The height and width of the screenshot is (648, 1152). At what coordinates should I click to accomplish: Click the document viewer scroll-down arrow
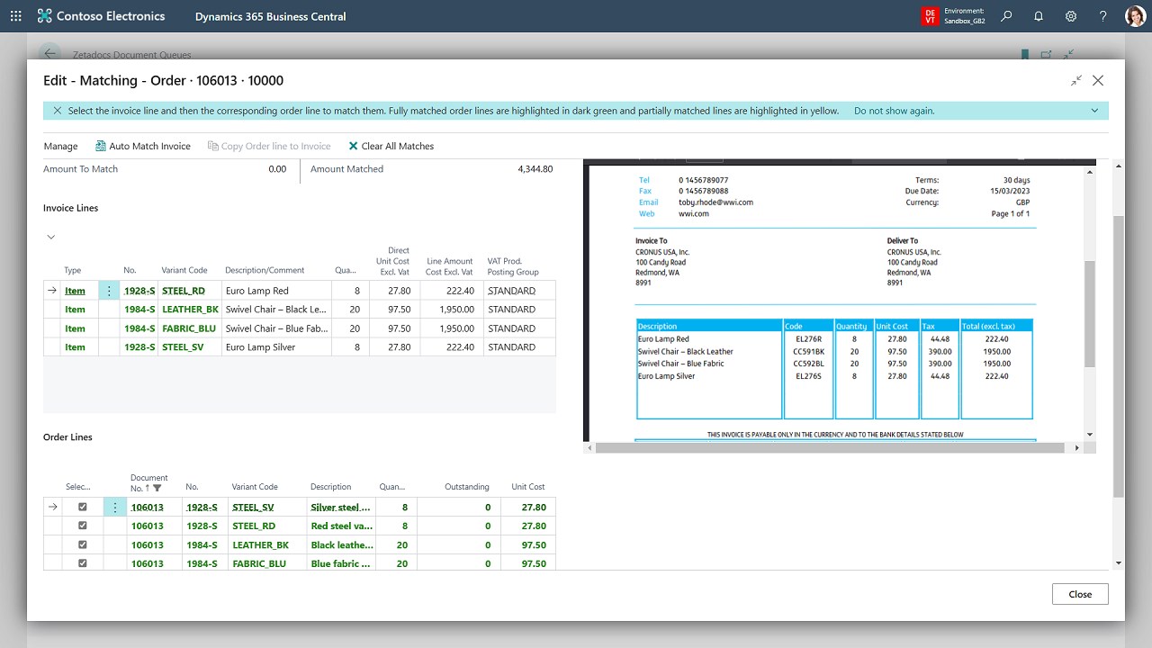coord(1090,434)
